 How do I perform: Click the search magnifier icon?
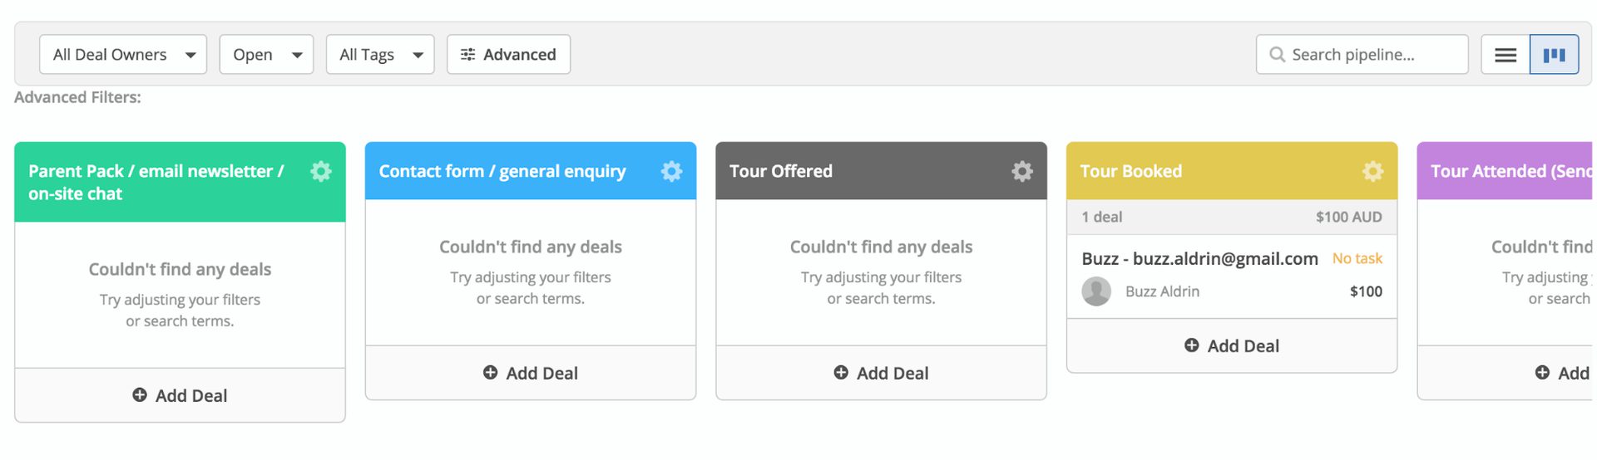pyautogui.click(x=1277, y=55)
